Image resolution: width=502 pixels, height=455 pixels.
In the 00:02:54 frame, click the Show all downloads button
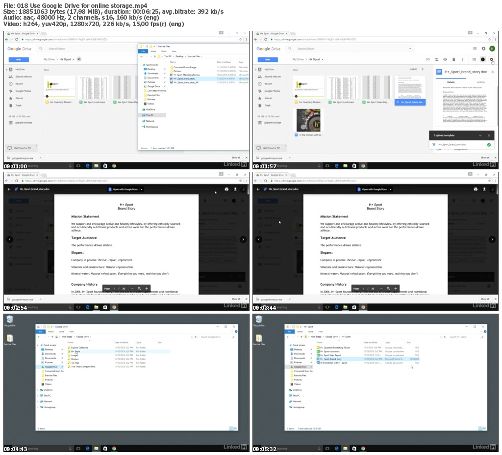click(236, 299)
